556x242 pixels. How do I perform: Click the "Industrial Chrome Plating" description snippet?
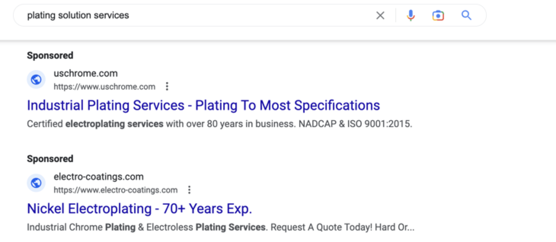click(x=81, y=228)
